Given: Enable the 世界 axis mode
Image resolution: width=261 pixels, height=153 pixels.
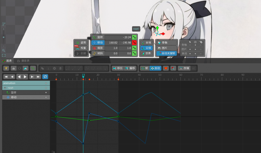Looking at the screenshot, I should (146, 53).
